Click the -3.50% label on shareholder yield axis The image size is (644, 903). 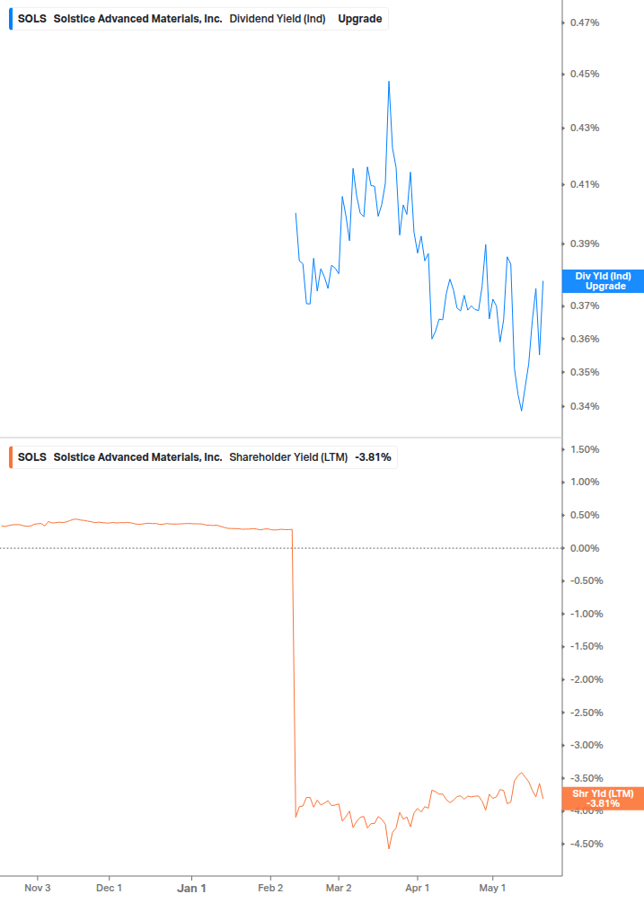[x=587, y=778]
